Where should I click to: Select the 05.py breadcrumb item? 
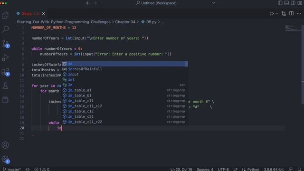[x=149, y=22]
